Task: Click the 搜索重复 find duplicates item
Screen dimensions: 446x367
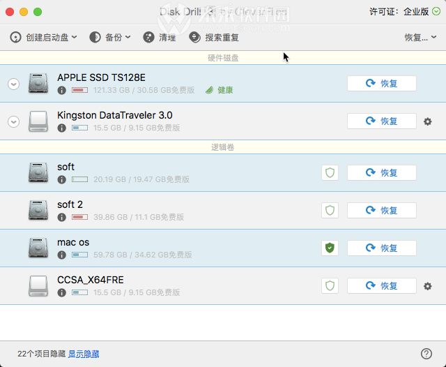Action: [x=214, y=37]
